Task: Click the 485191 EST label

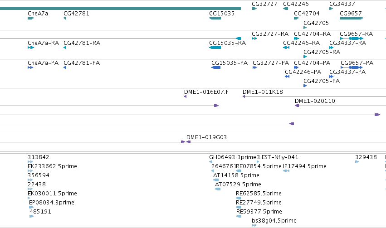Action: click(x=40, y=212)
